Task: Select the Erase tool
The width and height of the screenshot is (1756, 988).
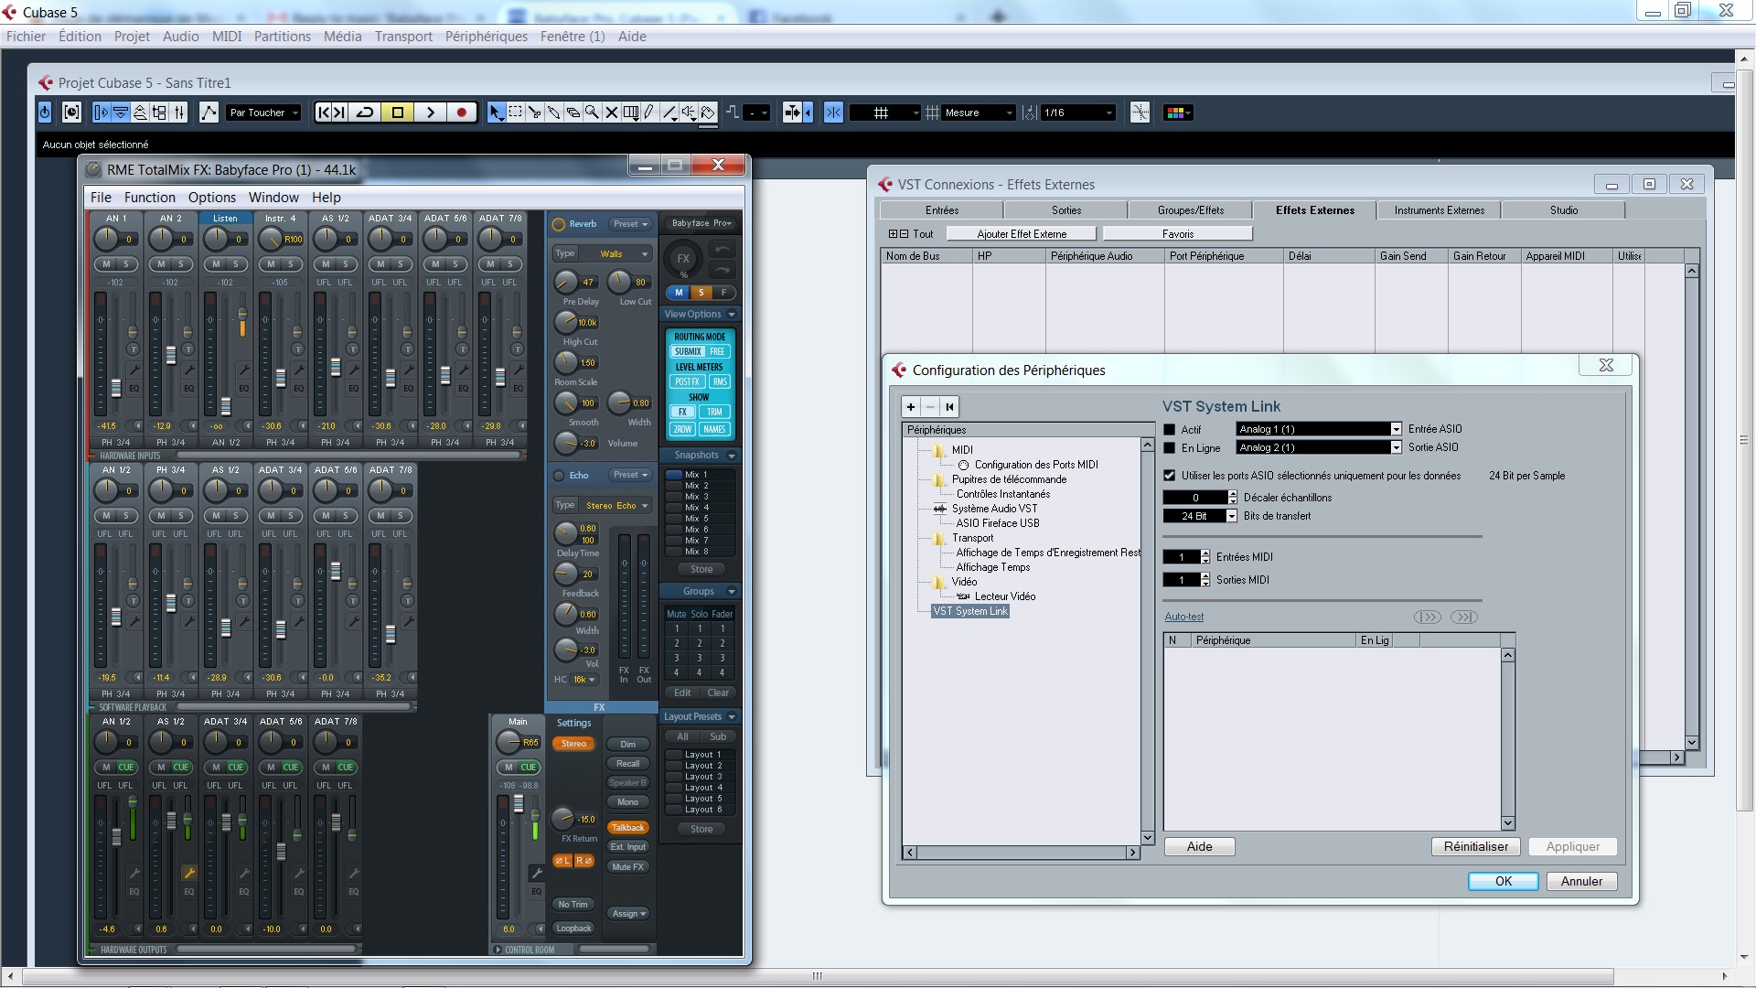Action: 573,113
